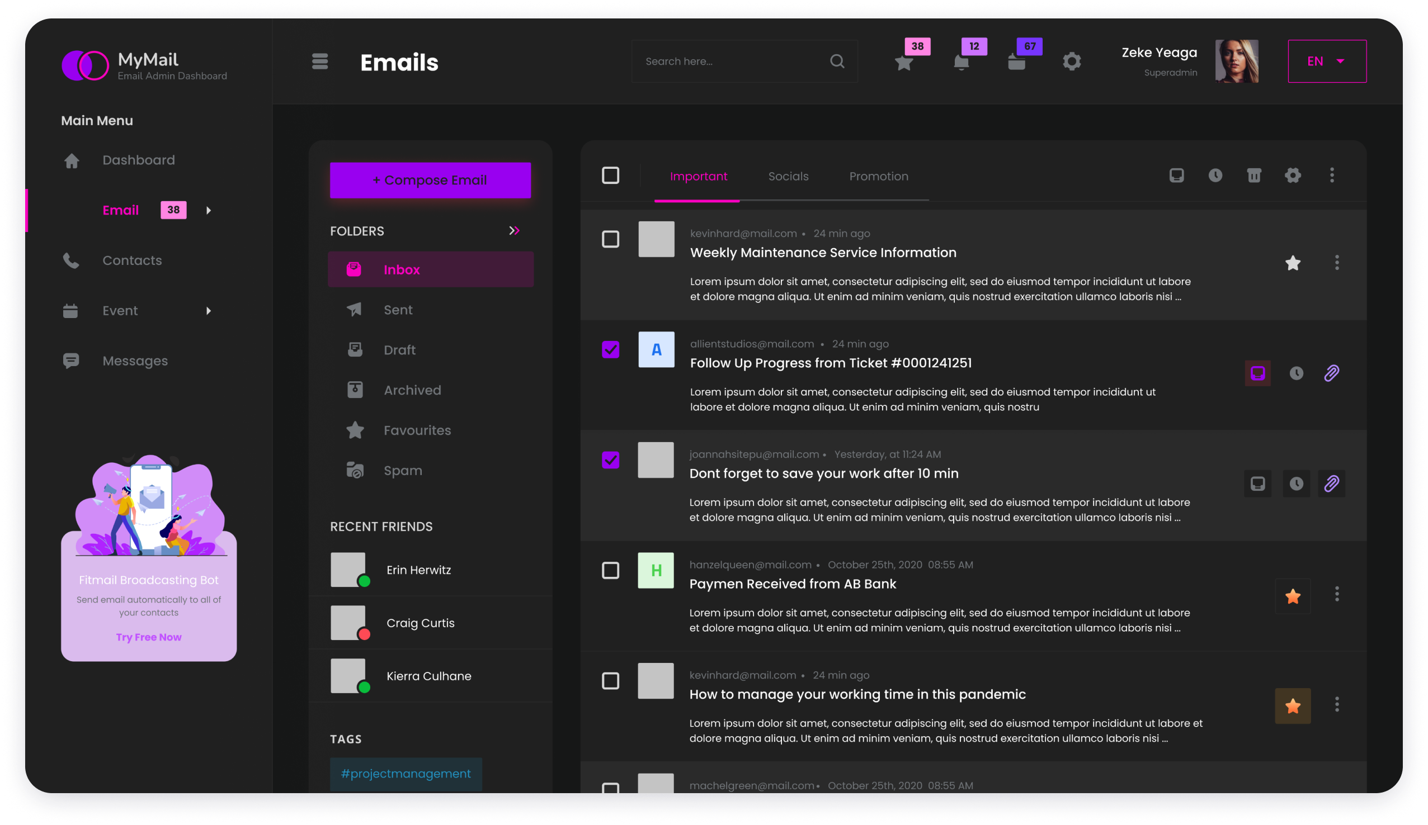
Task: Click the star/favourites icon on Weekly Maintenance email
Action: pos(1293,263)
